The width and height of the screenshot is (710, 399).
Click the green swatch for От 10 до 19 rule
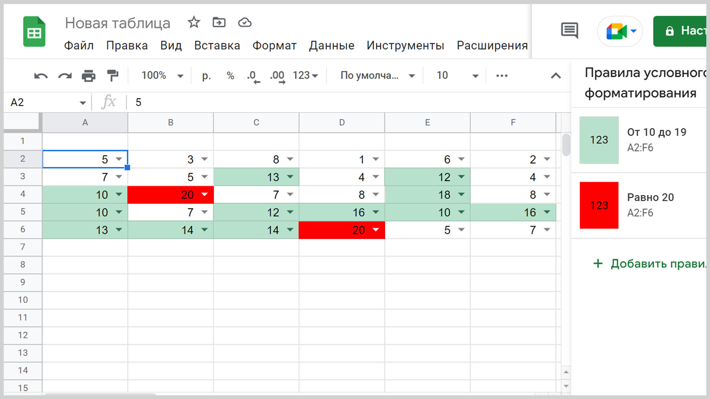[x=598, y=139]
